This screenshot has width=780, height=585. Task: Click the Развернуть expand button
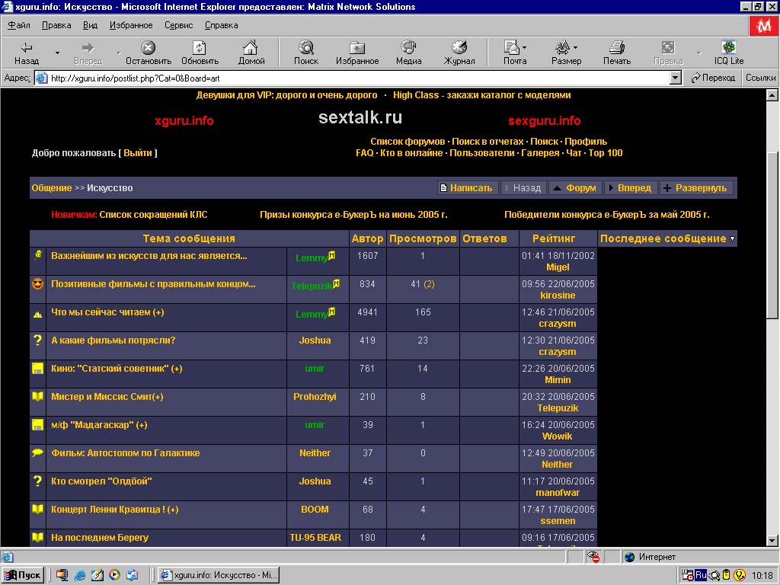[696, 188]
